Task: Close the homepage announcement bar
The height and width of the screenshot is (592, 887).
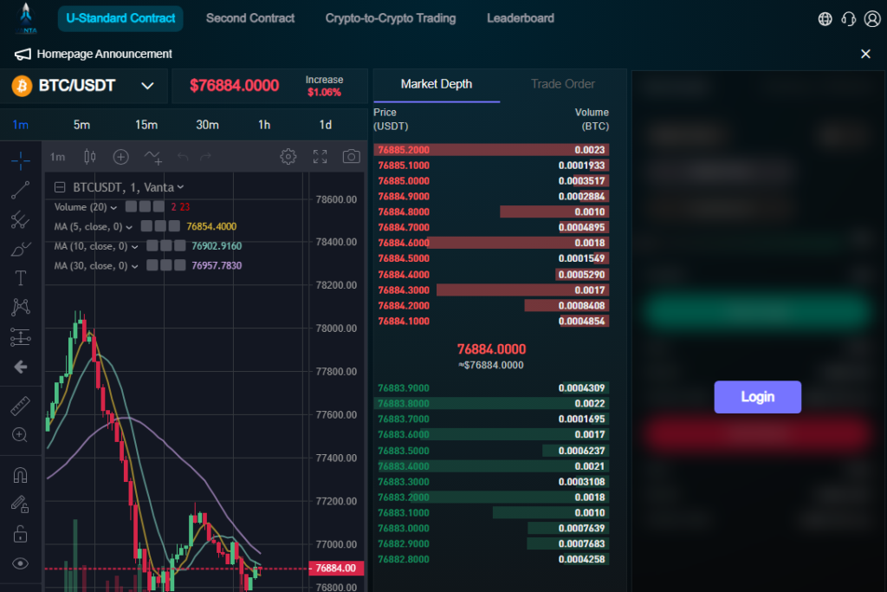Action: 865,54
